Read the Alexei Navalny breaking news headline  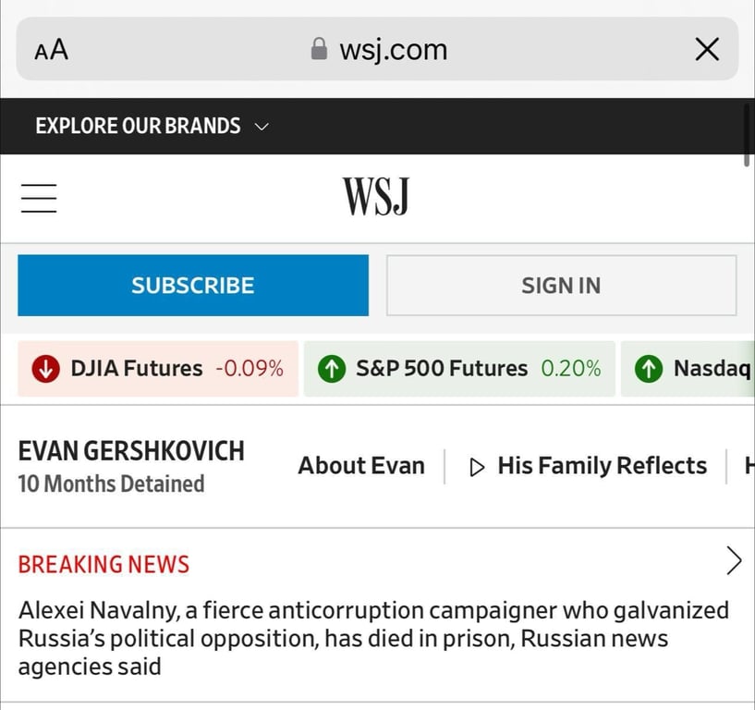tap(373, 638)
